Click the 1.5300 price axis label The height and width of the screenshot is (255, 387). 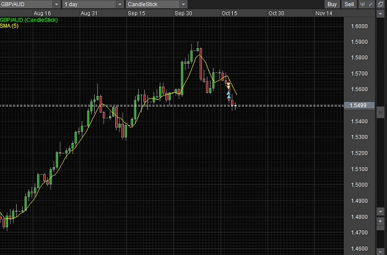point(359,137)
